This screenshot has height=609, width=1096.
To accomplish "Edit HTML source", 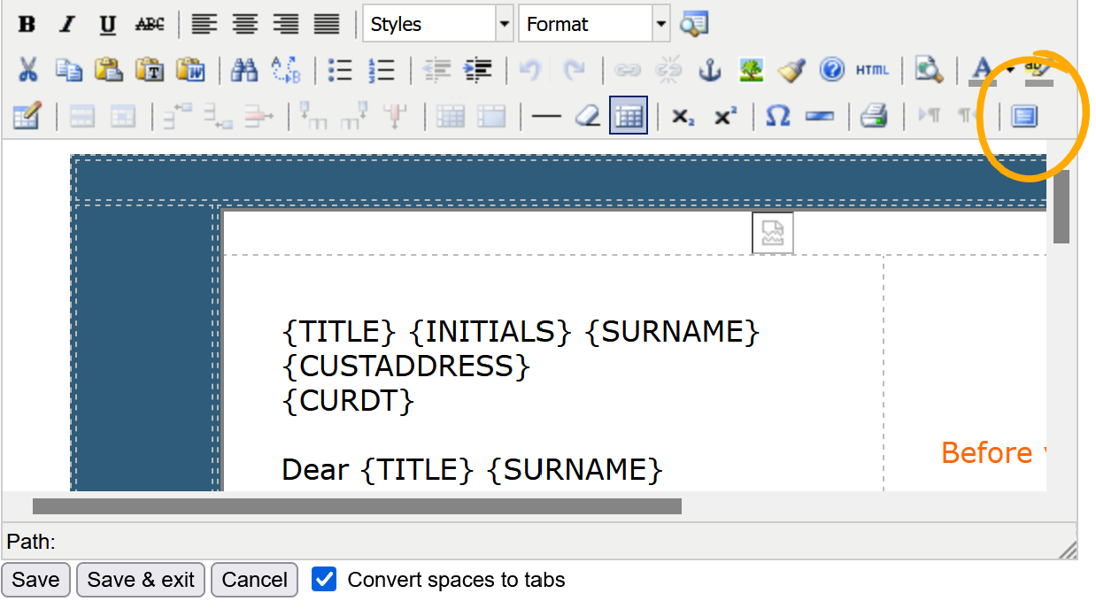I will 872,70.
